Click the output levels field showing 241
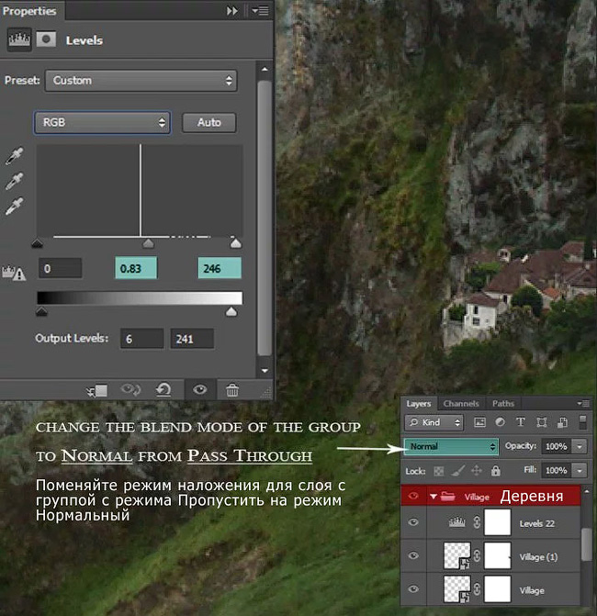The height and width of the screenshot is (616, 597). pyautogui.click(x=192, y=339)
